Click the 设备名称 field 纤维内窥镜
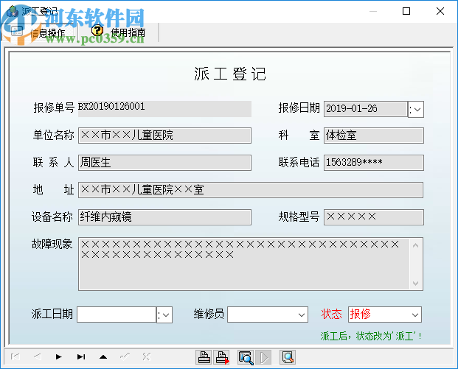 [x=164, y=217]
